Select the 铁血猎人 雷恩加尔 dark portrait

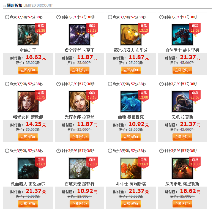tap(28, 168)
